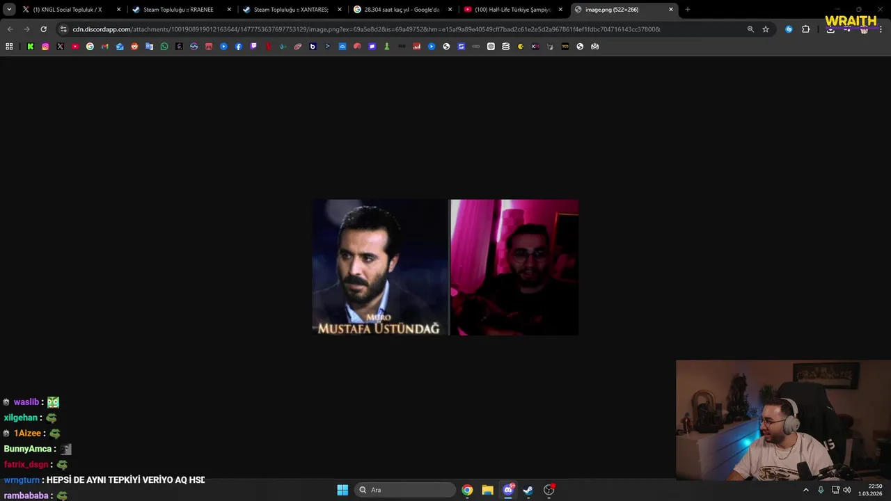This screenshot has width=891, height=501.
Task: Open a new browser tab
Action: [688, 10]
